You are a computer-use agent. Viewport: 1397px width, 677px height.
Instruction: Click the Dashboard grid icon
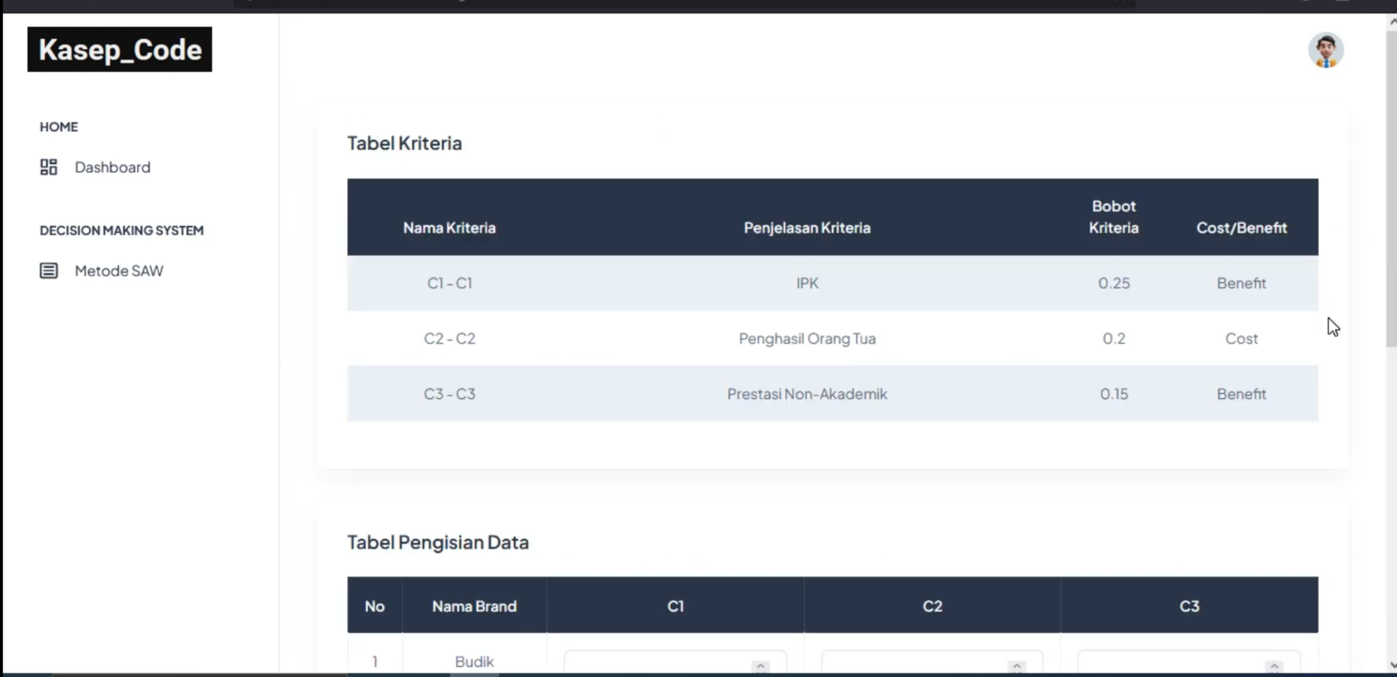[49, 167]
